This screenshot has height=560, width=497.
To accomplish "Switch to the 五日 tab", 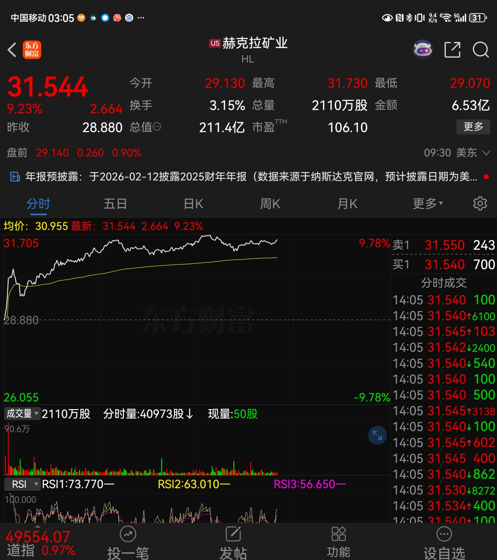I will pos(115,204).
